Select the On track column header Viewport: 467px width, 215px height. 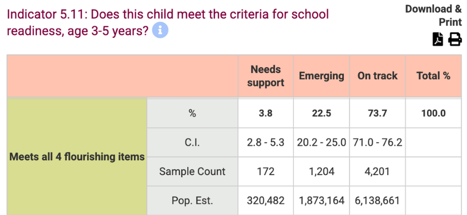pyautogui.click(x=377, y=76)
